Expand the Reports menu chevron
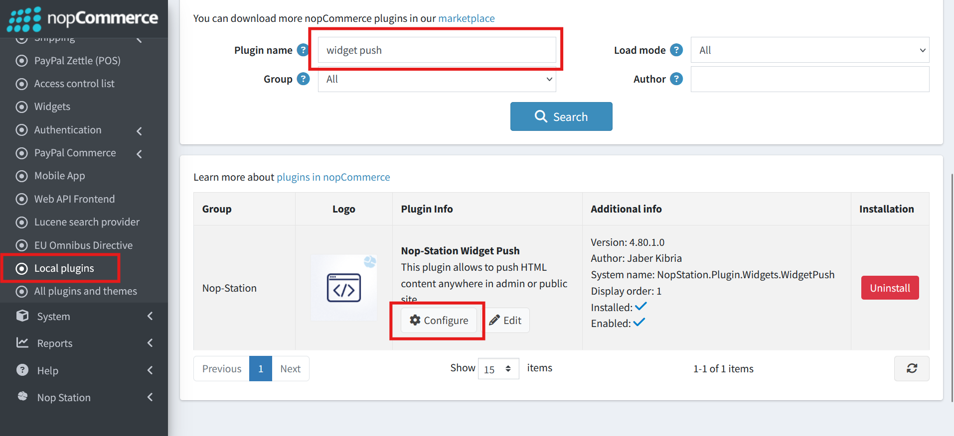The image size is (954, 436). click(x=150, y=343)
